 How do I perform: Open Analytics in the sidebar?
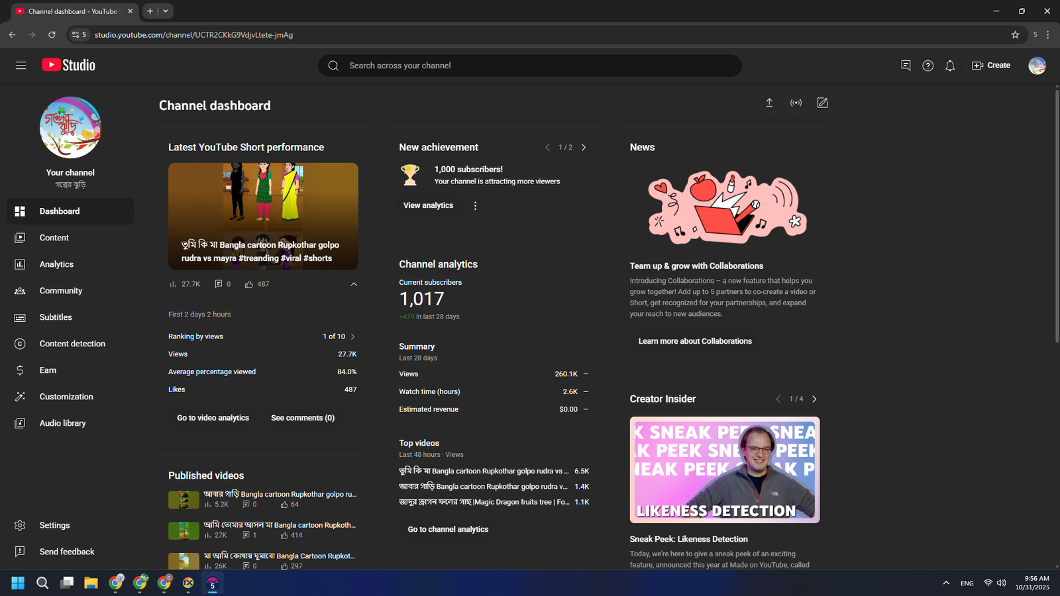coord(56,264)
